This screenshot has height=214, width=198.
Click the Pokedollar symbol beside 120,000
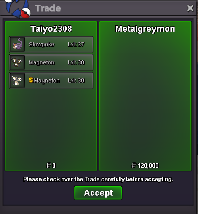click(134, 165)
